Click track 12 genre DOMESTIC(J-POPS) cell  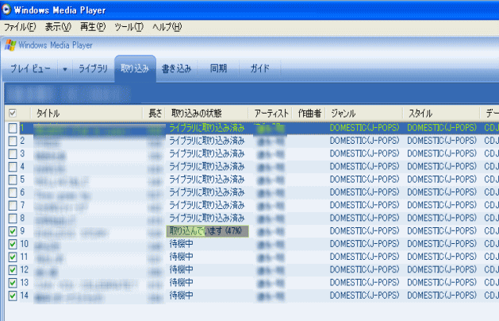click(364, 270)
